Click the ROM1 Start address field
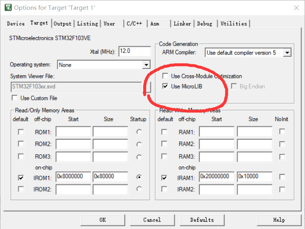305x229 pixels. [73, 131]
